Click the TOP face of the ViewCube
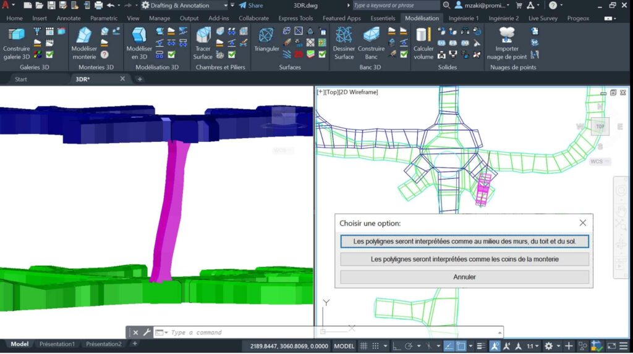This screenshot has height=354, width=633. (600, 126)
